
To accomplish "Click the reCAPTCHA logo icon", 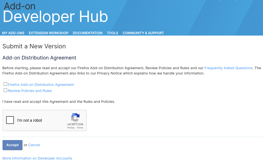I will click(75, 117).
